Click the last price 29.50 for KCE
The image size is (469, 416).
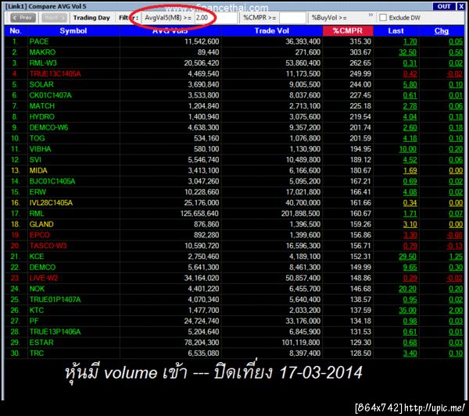tap(408, 257)
